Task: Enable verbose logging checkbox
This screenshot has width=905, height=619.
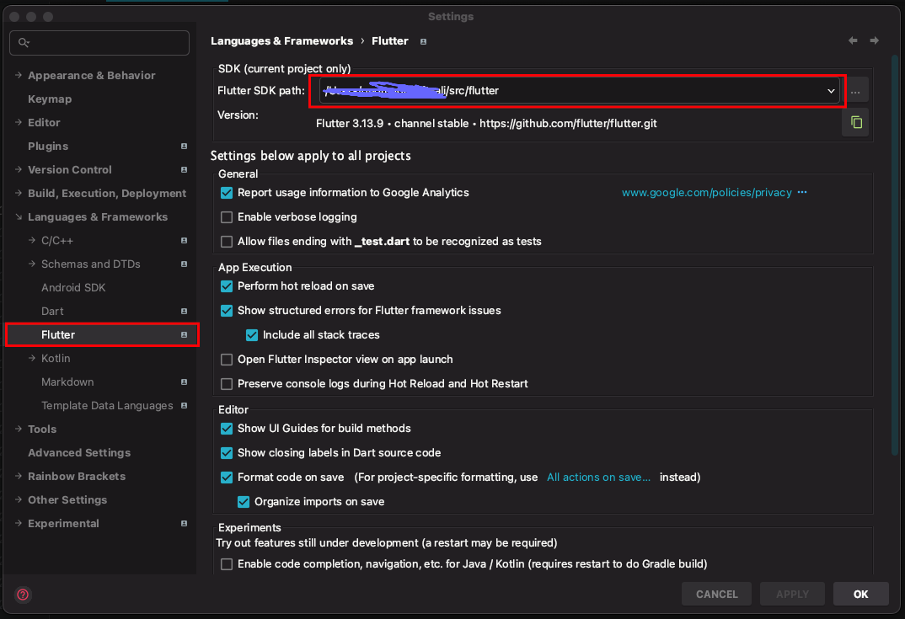Action: (x=227, y=217)
